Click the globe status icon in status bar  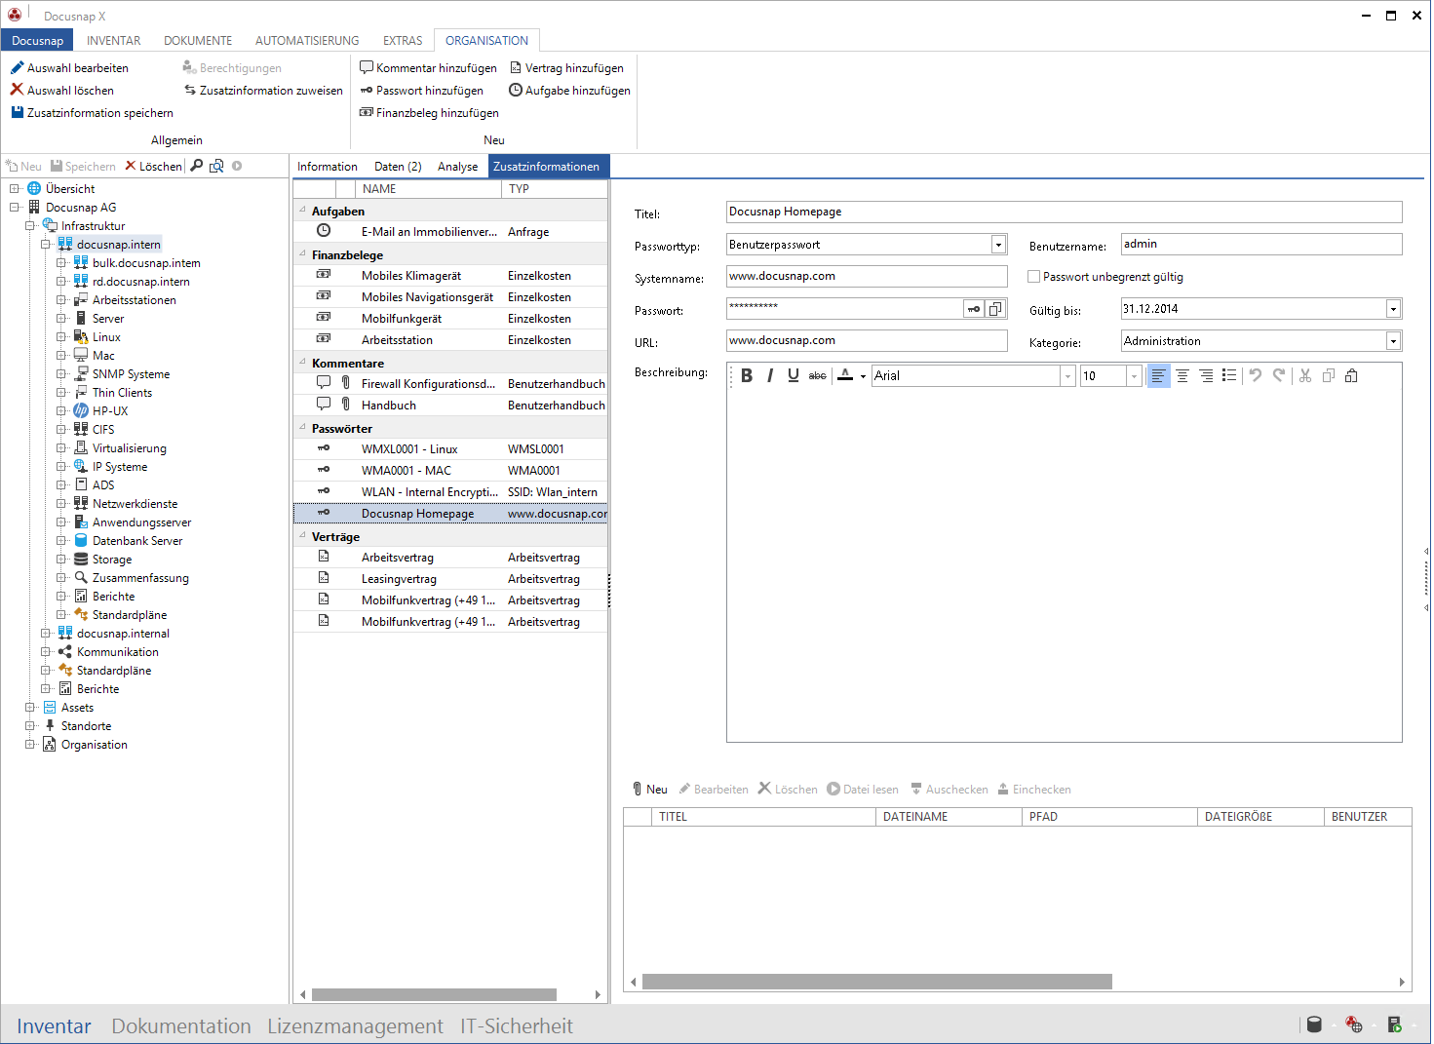1354,1025
